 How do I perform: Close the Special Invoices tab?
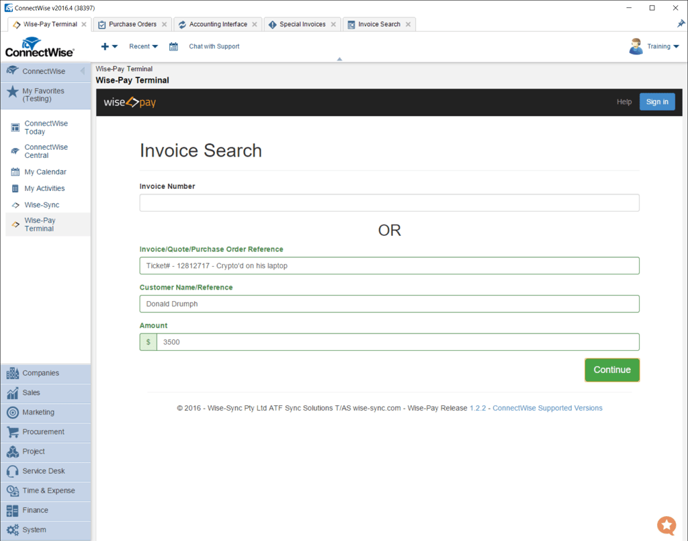[333, 24]
